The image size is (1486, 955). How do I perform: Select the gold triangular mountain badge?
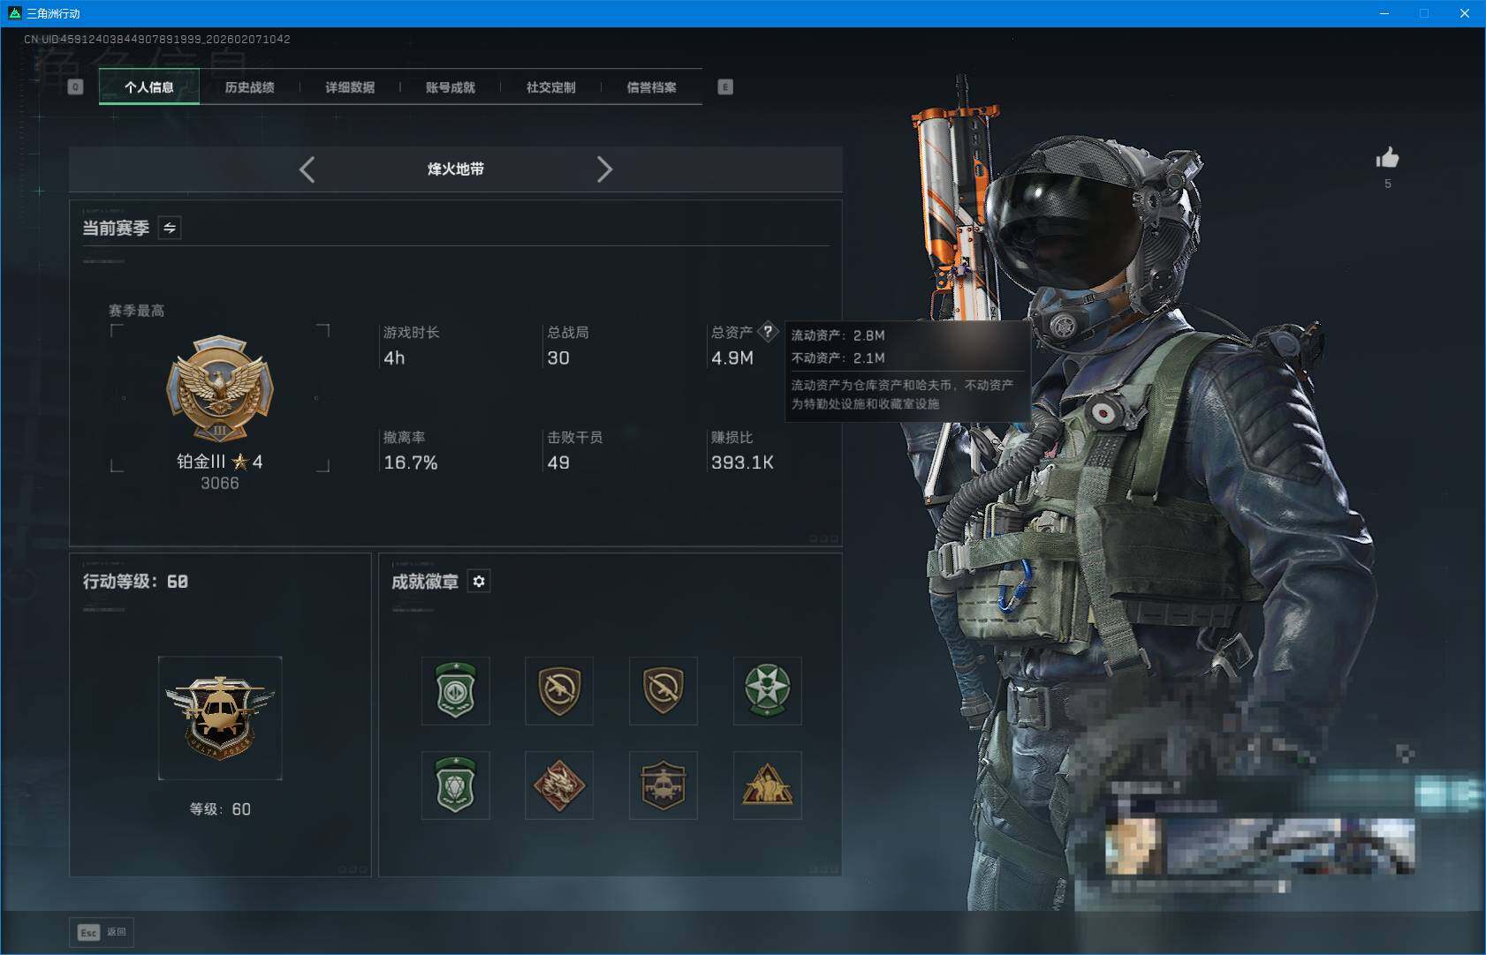click(767, 785)
